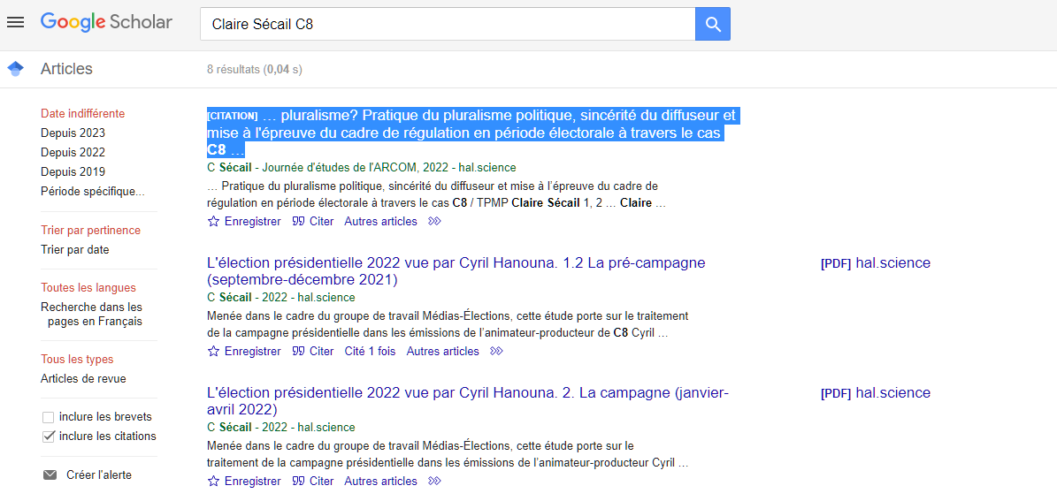The image size is (1057, 501).
Task: Click Citer on La campagne result
Action: (322, 481)
